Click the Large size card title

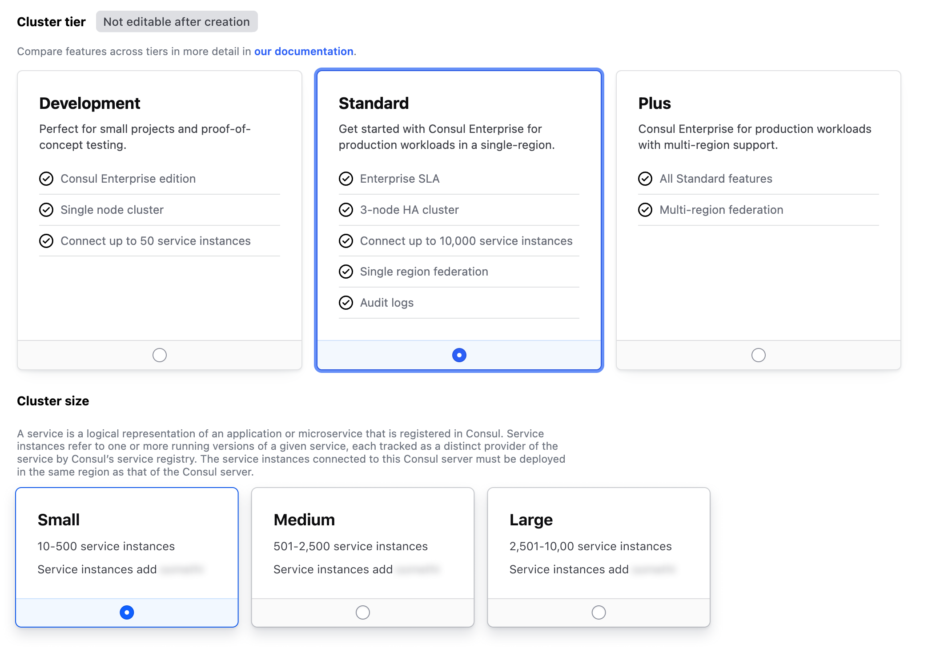tap(531, 520)
